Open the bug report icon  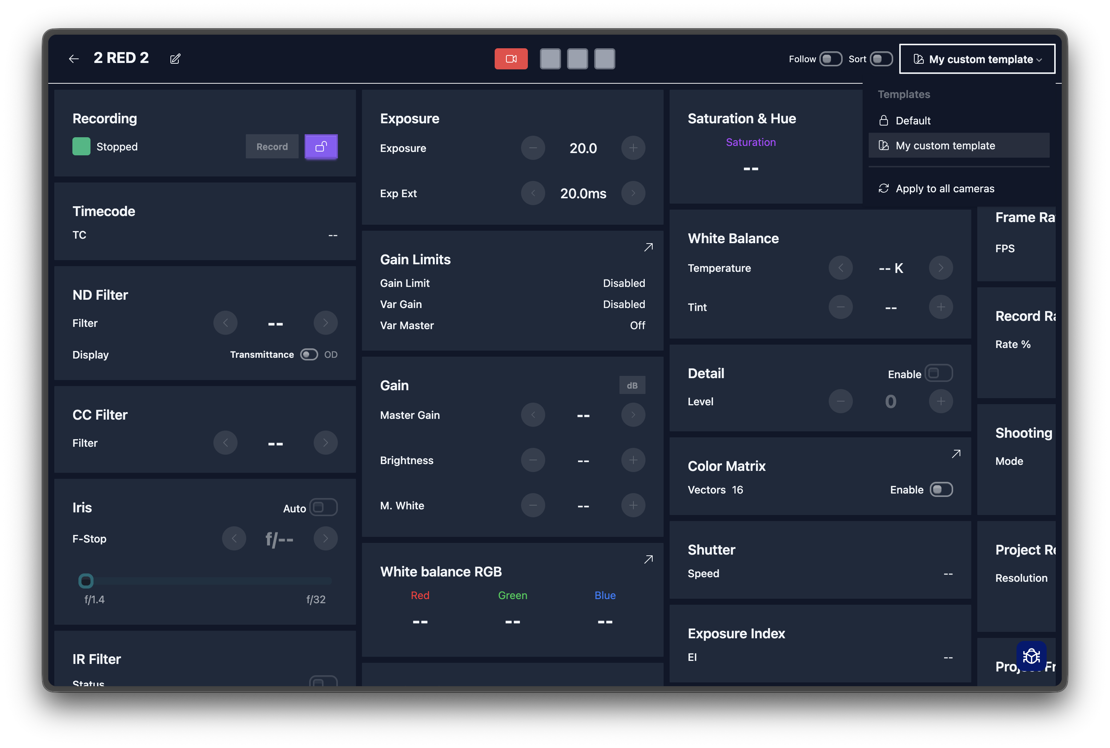[1031, 656]
